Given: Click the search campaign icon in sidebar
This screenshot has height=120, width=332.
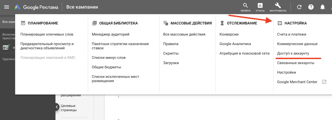Looking at the screenshot, I should pyautogui.click(x=6, y=48).
